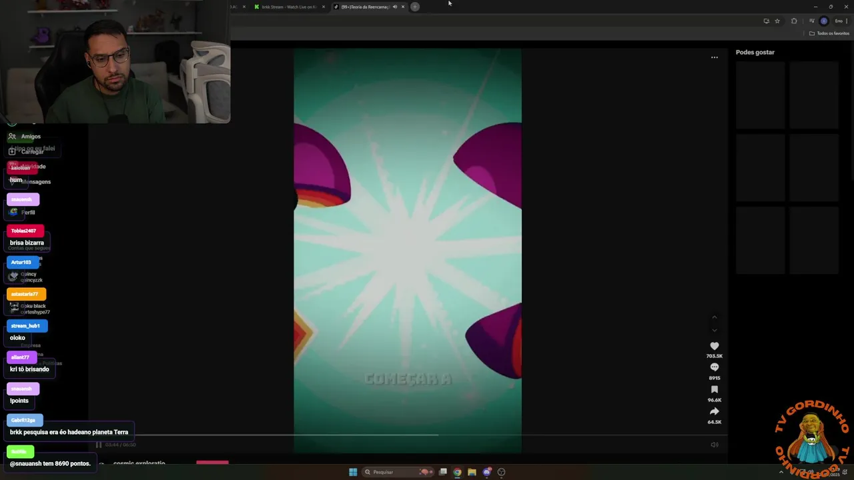This screenshot has height=480, width=854.
Task: Click the taskbar Pesquisar search box
Action: [x=399, y=472]
